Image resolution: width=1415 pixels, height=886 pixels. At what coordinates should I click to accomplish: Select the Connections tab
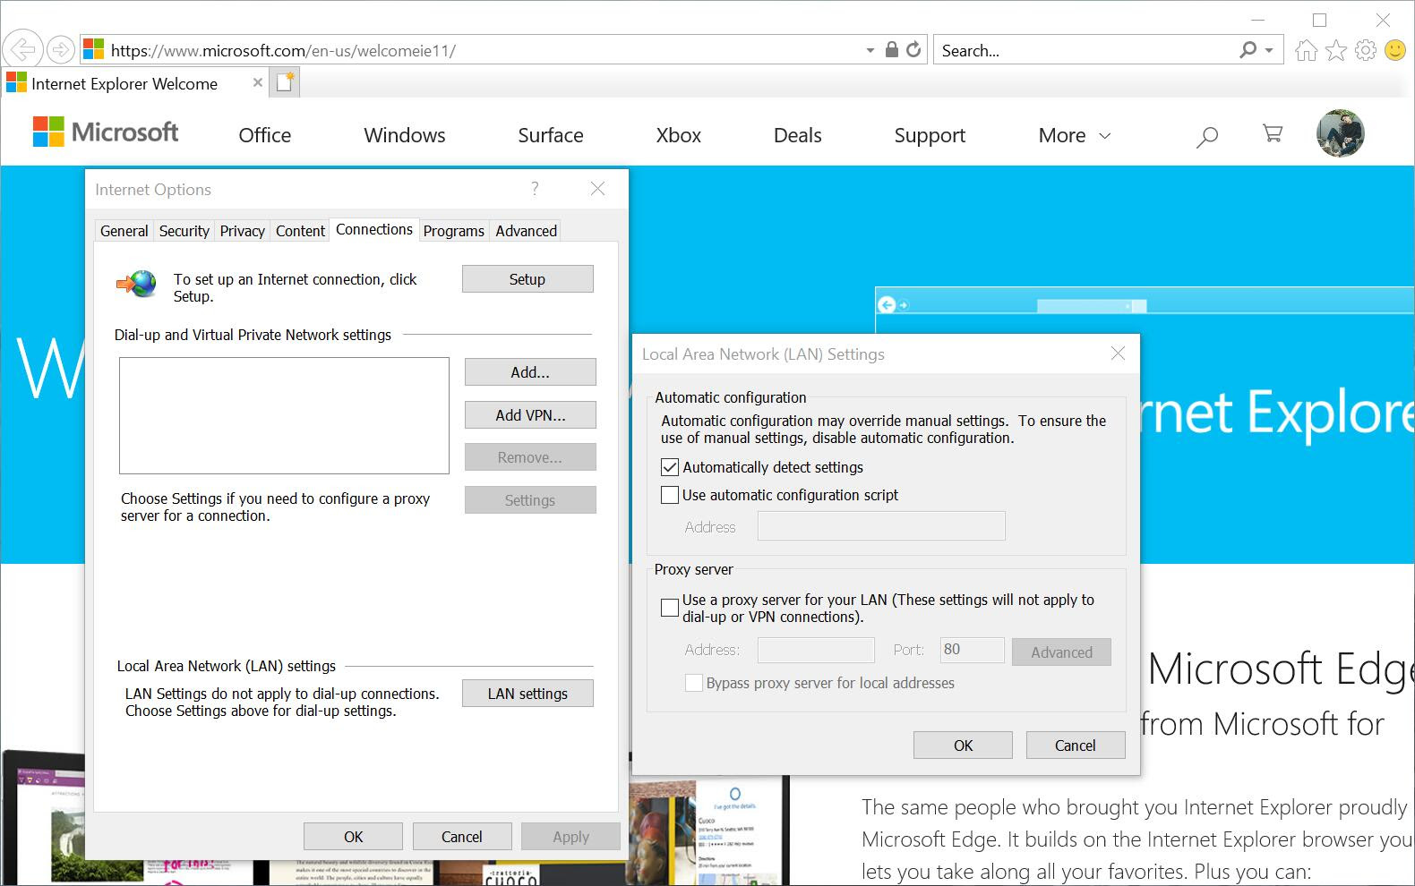374,229
